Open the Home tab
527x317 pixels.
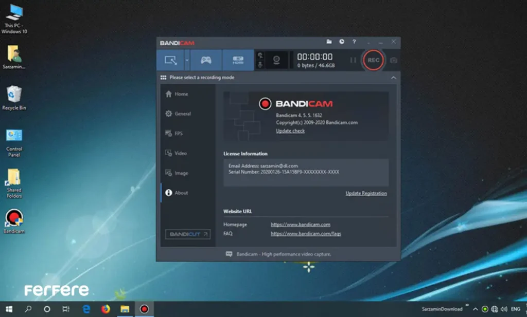188,94
